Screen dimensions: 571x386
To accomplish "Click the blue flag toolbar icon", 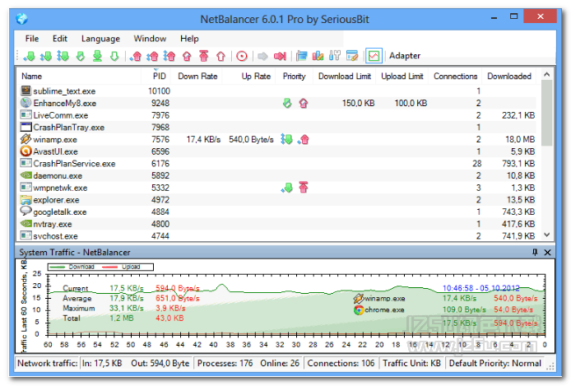I will coord(301,56).
